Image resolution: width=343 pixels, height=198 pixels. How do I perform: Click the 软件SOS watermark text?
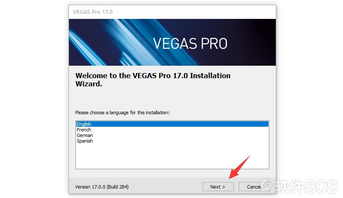pos(306,186)
